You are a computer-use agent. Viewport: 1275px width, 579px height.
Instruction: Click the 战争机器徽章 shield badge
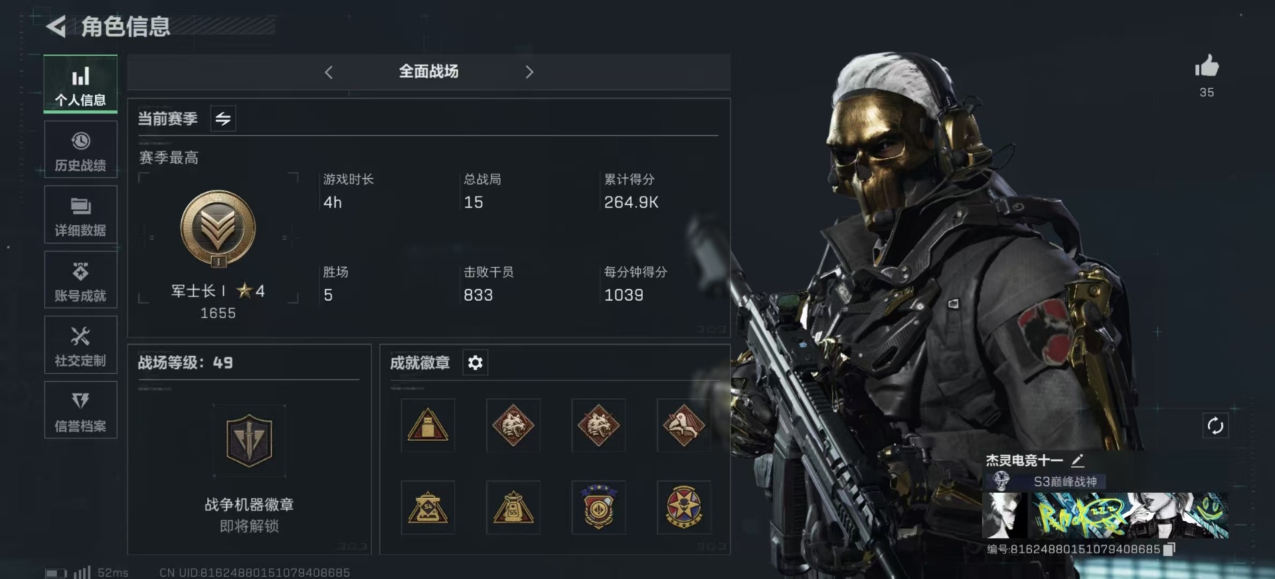(x=249, y=441)
